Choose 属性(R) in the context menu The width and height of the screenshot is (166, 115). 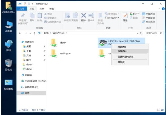pos(130,62)
